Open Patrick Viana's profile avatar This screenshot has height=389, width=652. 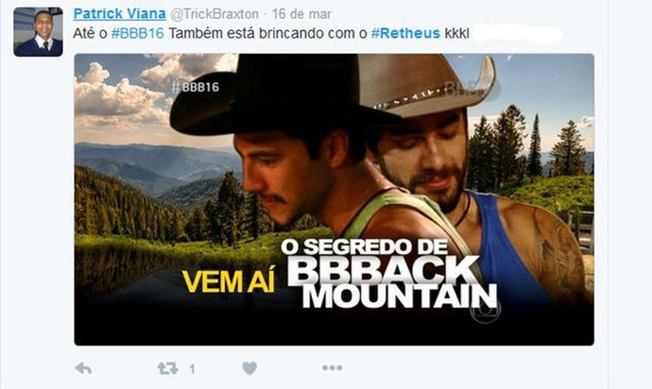(x=38, y=32)
